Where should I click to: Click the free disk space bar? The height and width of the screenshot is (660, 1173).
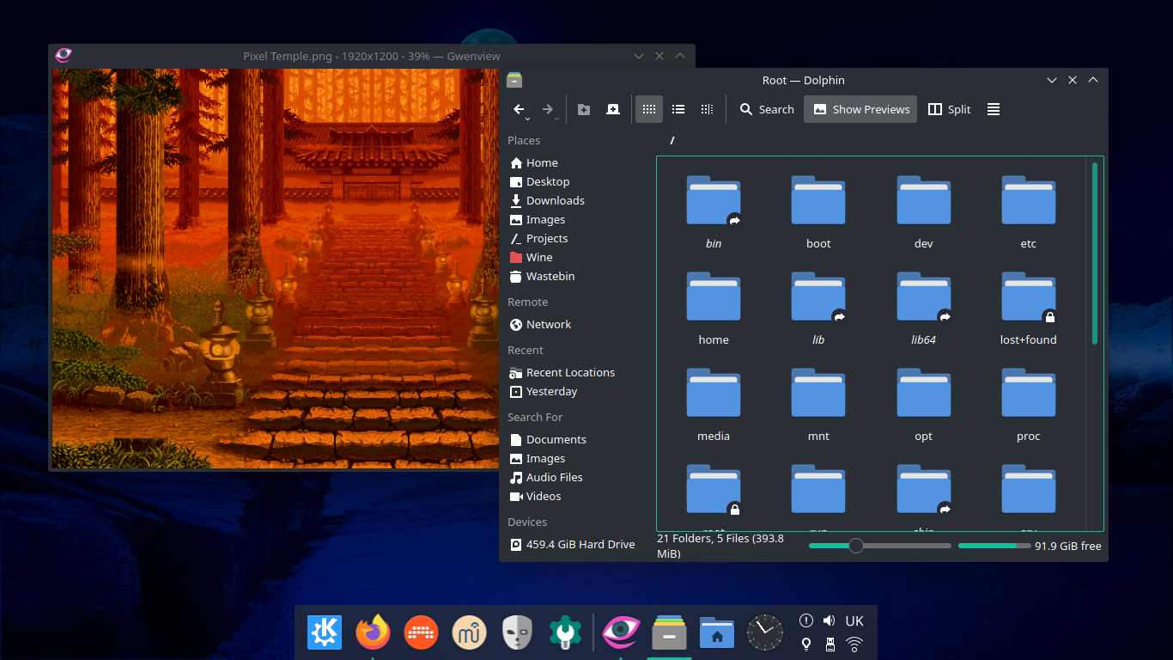click(x=994, y=546)
